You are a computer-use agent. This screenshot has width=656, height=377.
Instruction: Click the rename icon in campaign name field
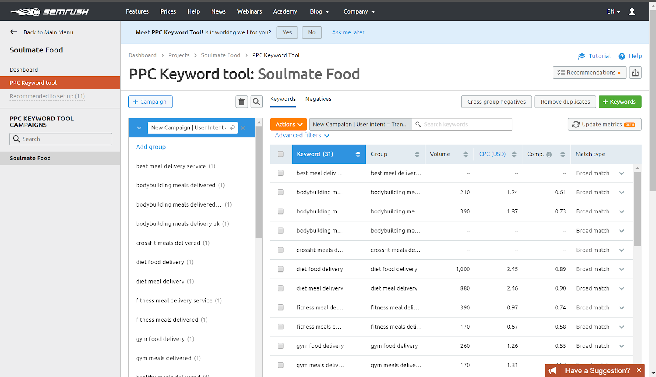[x=232, y=128]
